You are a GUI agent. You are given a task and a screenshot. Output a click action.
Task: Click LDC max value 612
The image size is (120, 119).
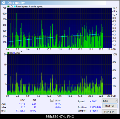tap(23, 107)
